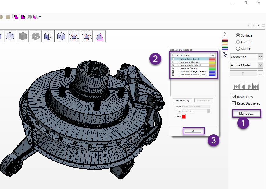Click the yellow color cell for Face quality
The width and height of the screenshot is (266, 189).
coord(212,62)
